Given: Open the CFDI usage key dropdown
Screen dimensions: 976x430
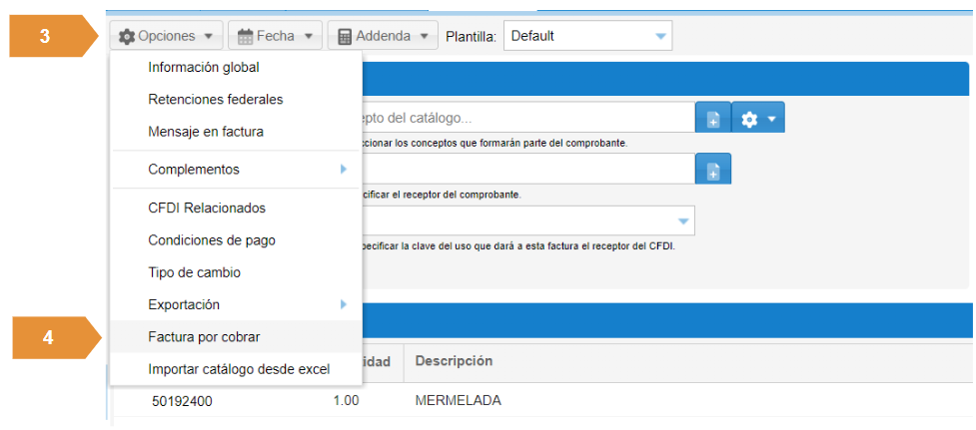Looking at the screenshot, I should [682, 220].
